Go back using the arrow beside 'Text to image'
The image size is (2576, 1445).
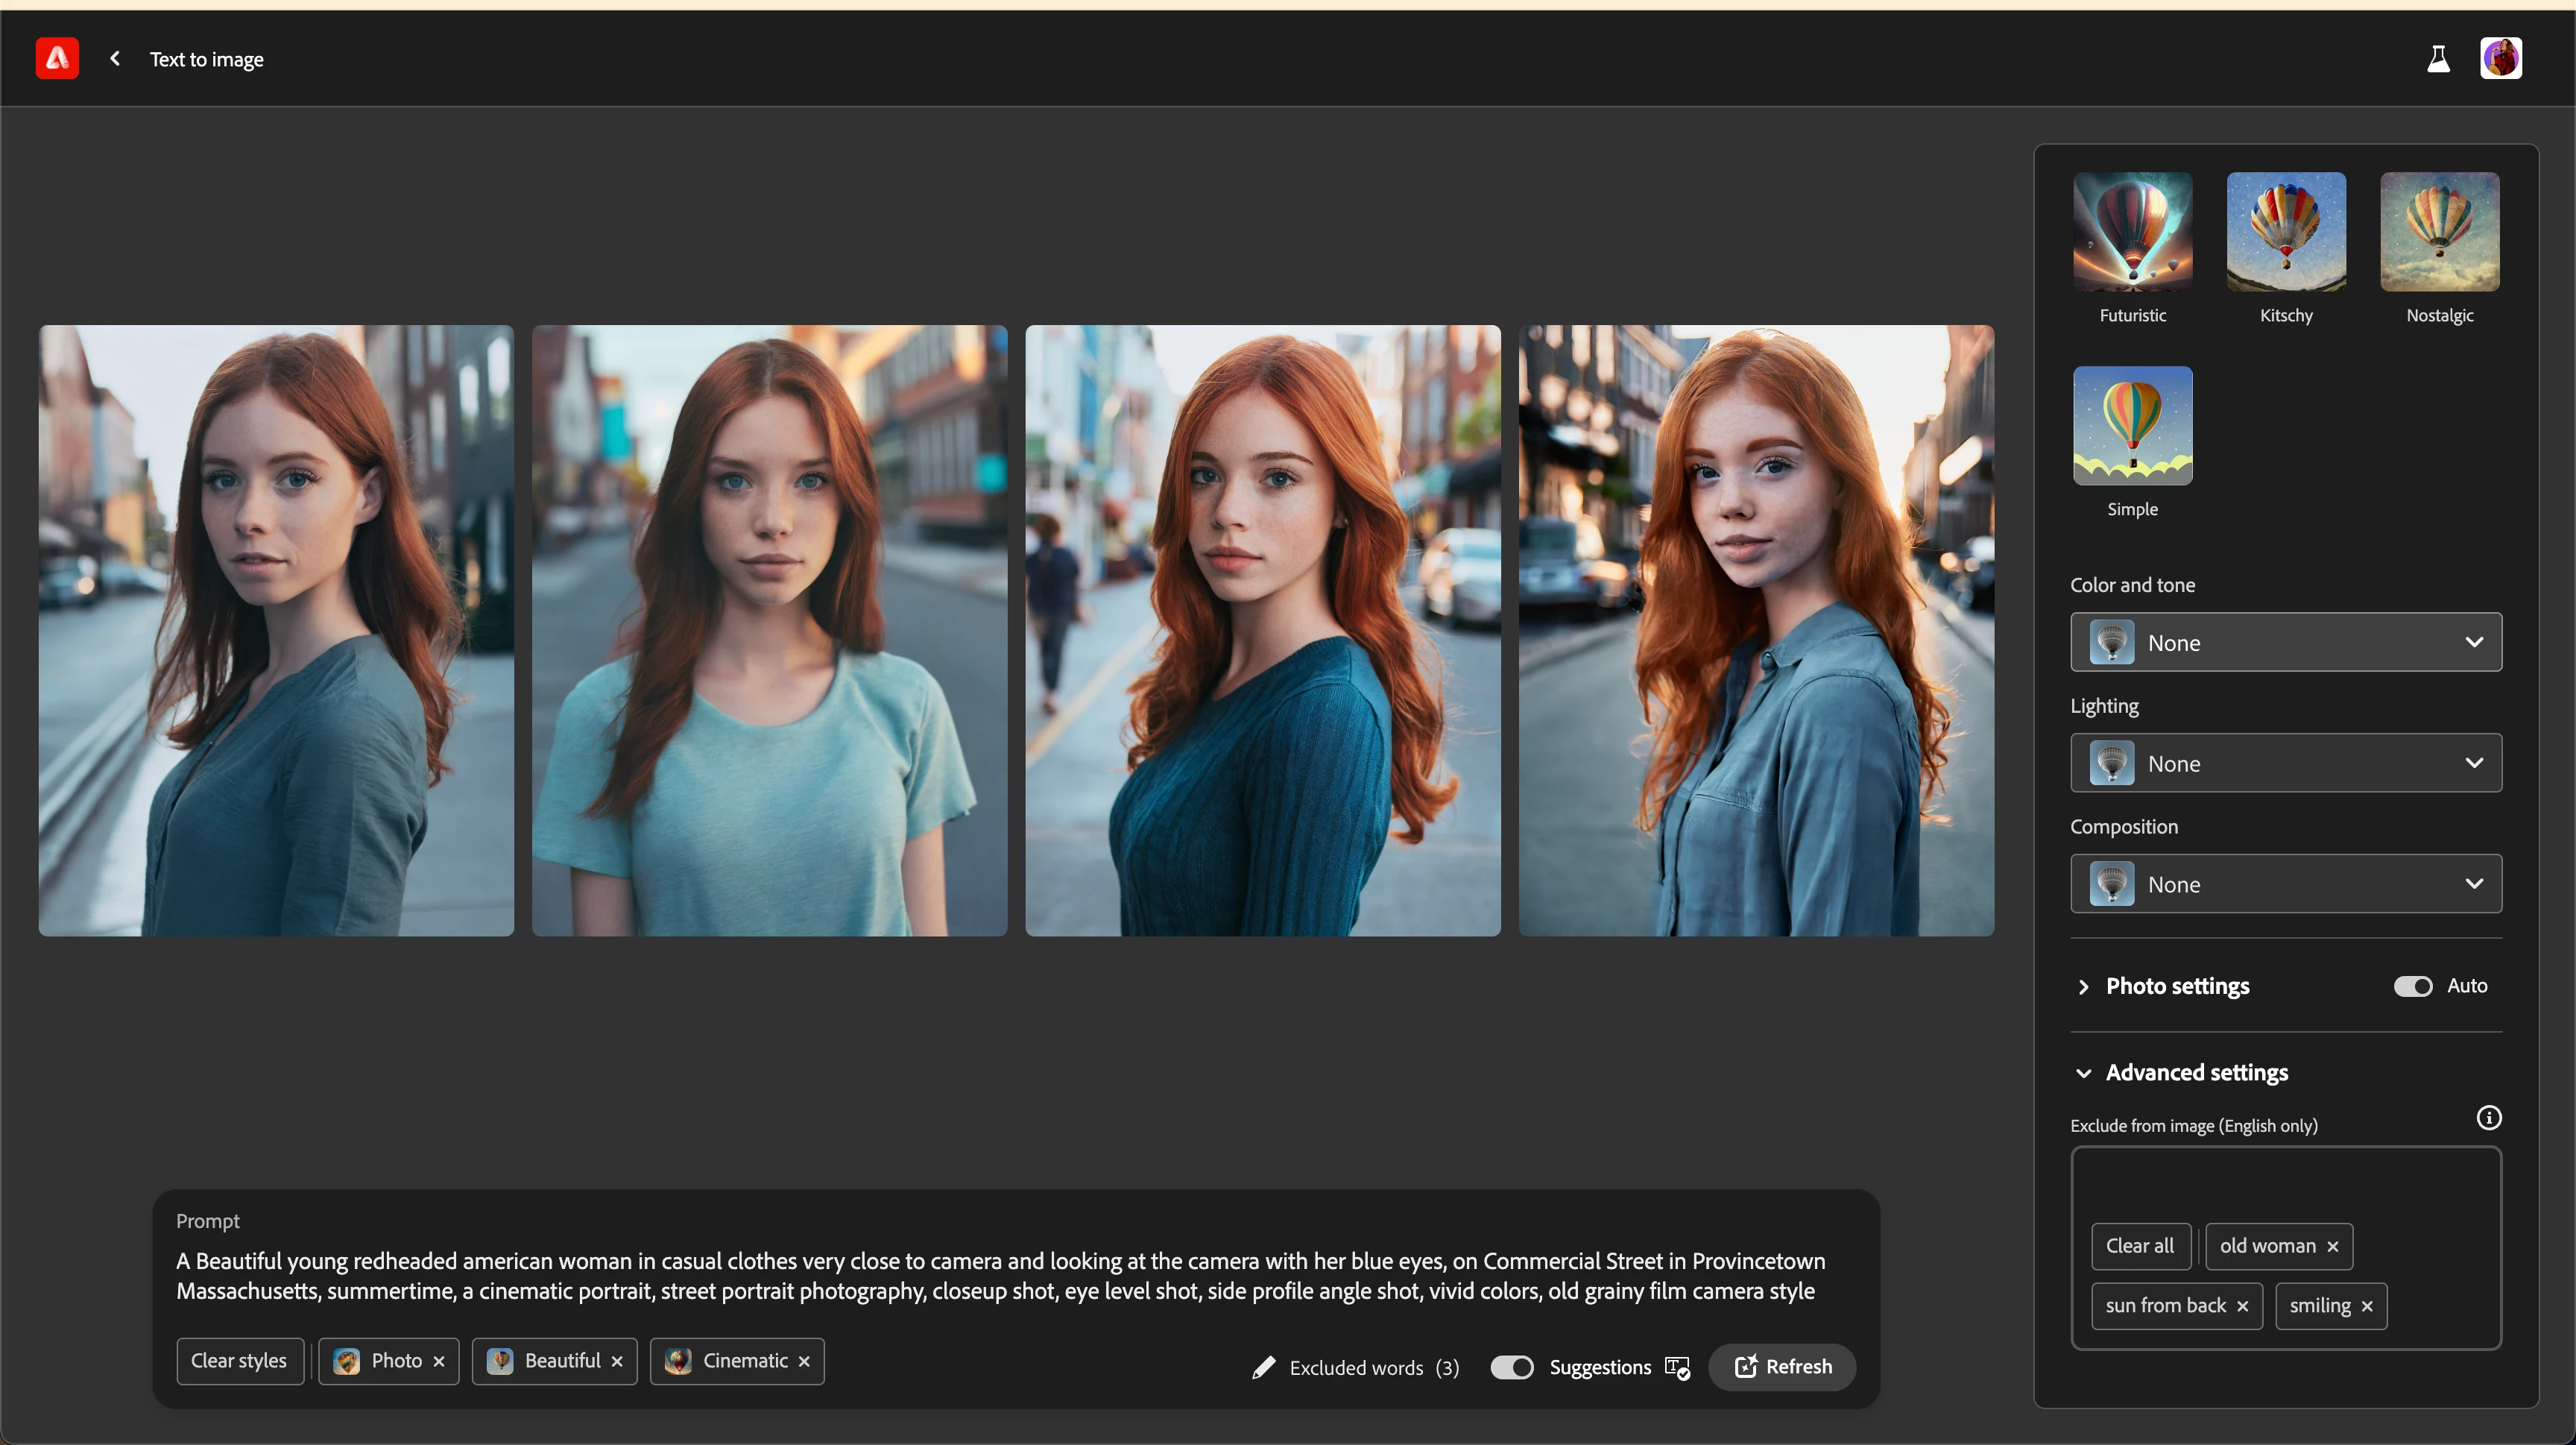pos(115,59)
